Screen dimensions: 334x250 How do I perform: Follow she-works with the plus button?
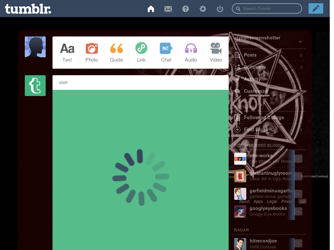[298, 159]
